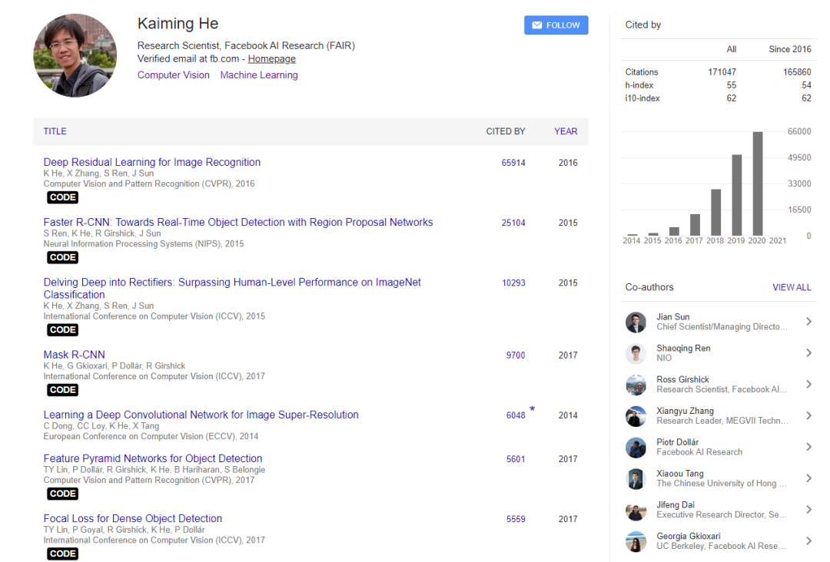Click Kaiming He's profile photo
Screen dimensions: 830x562
pyautogui.click(x=75, y=55)
